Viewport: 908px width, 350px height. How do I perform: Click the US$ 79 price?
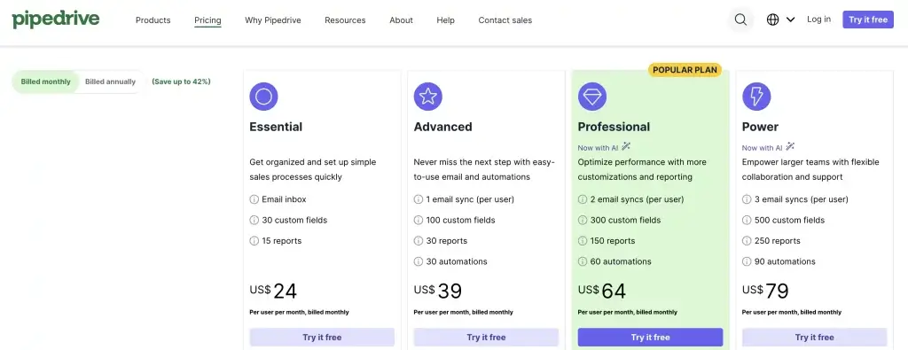[765, 291]
